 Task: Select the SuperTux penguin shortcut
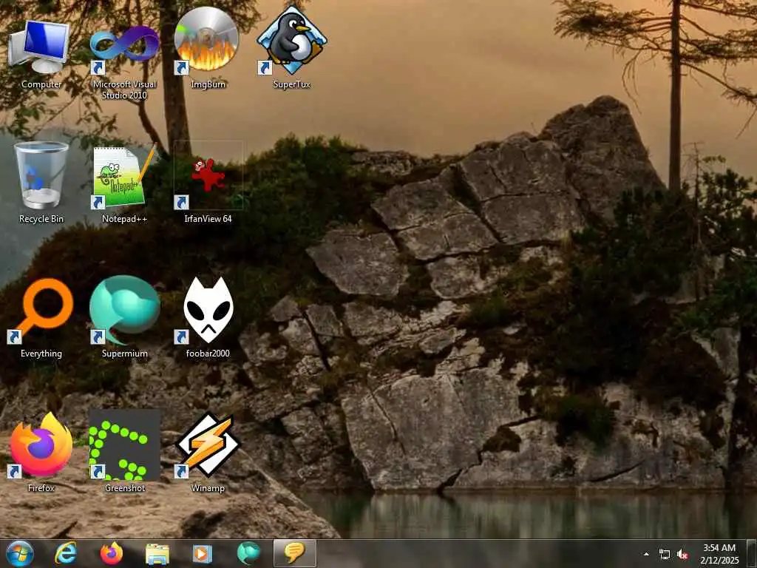coord(291,48)
